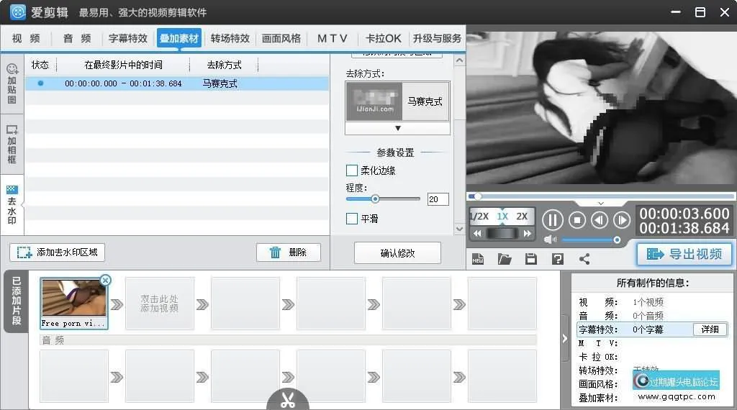Open the 转场特效 tab
Viewport: 737px width, 410px height.
coord(230,39)
